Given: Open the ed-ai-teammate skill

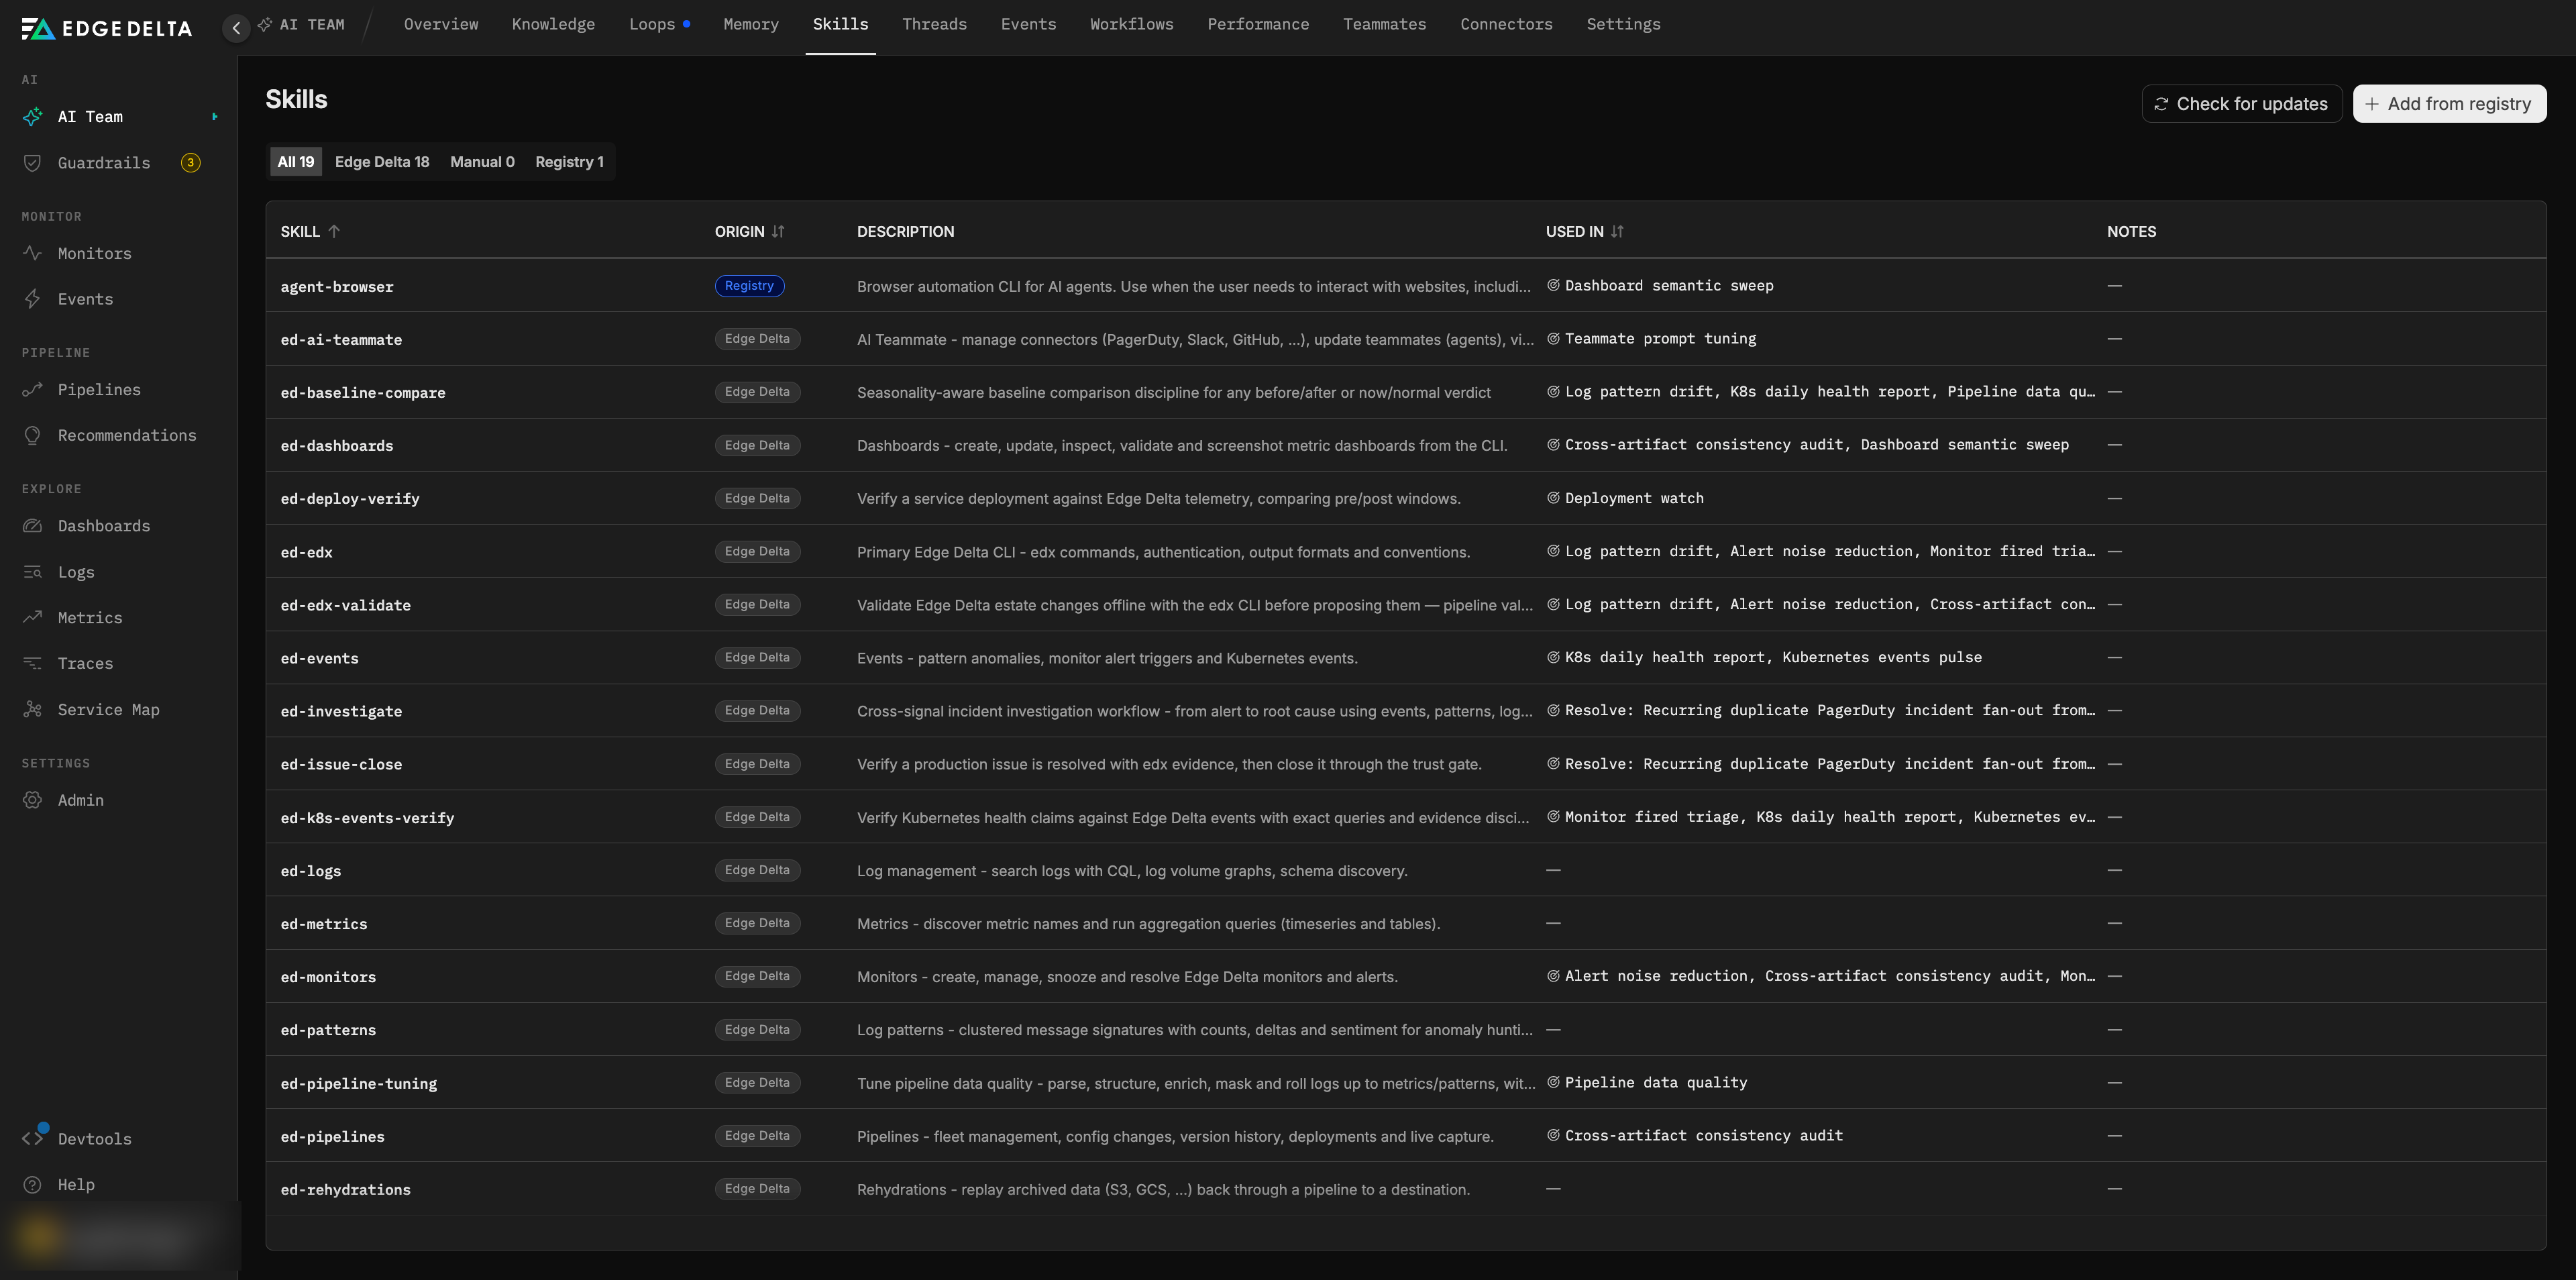Looking at the screenshot, I should click(x=341, y=340).
